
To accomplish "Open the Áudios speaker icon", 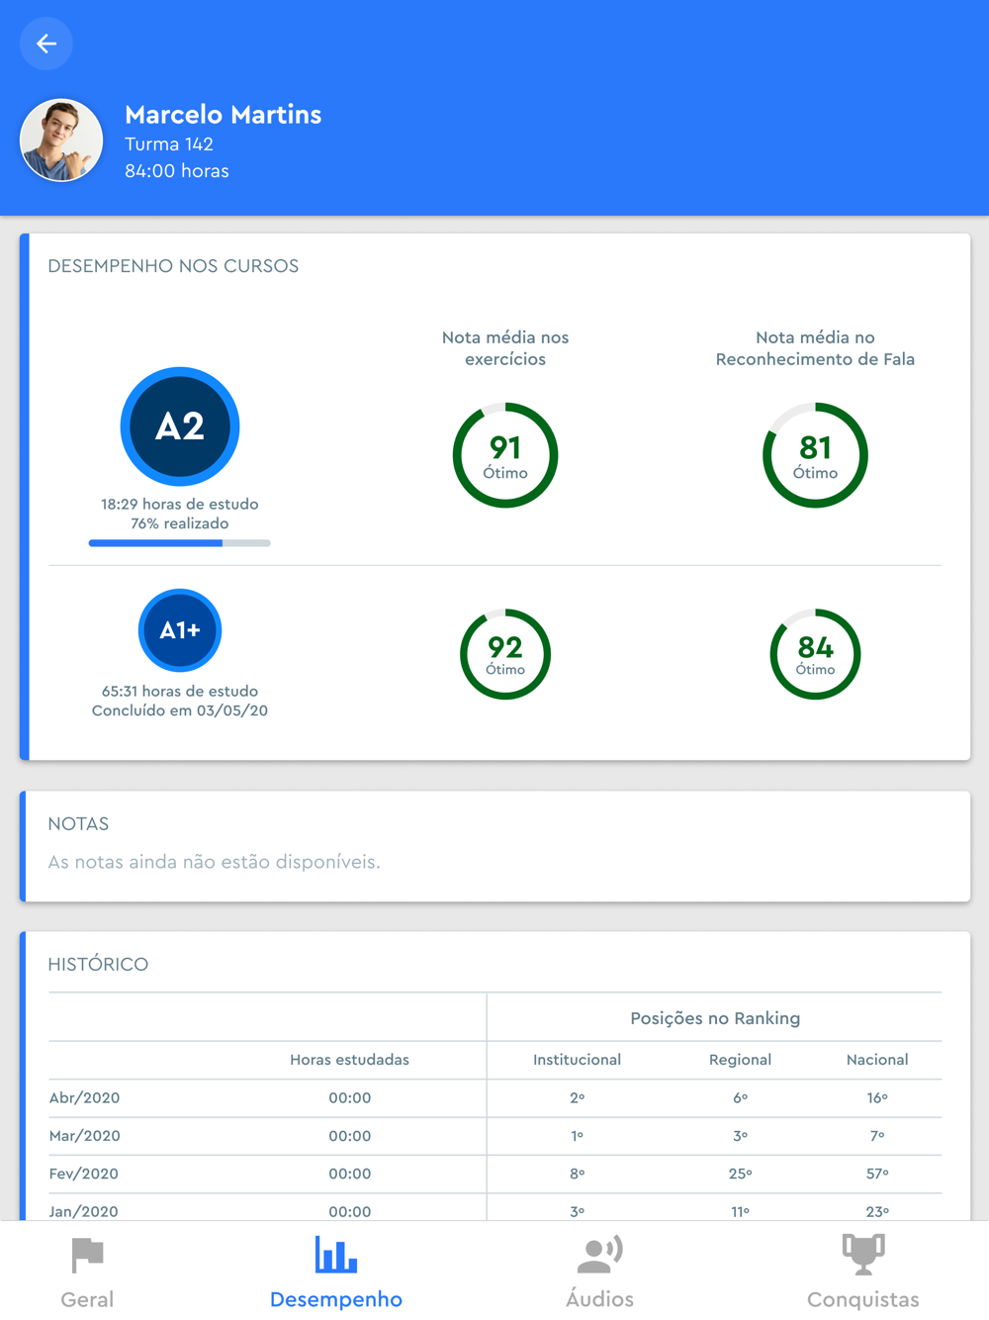I will pos(599,1254).
